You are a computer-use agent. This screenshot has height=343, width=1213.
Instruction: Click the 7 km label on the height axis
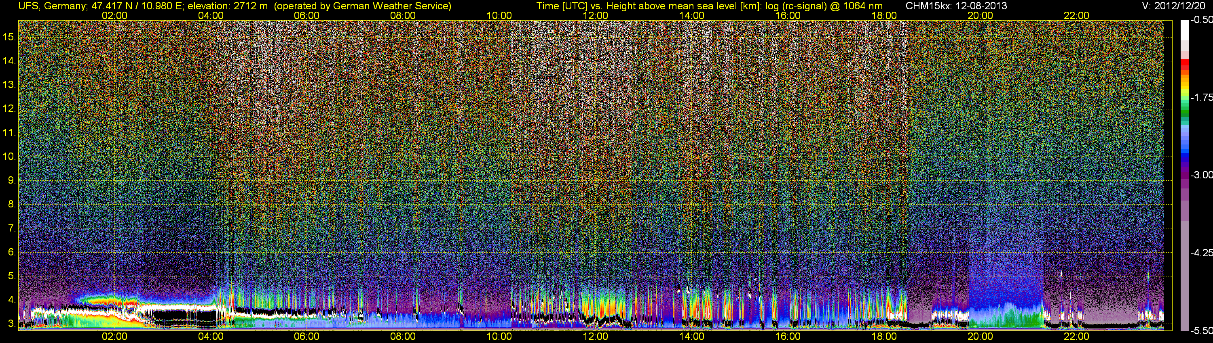coord(11,228)
